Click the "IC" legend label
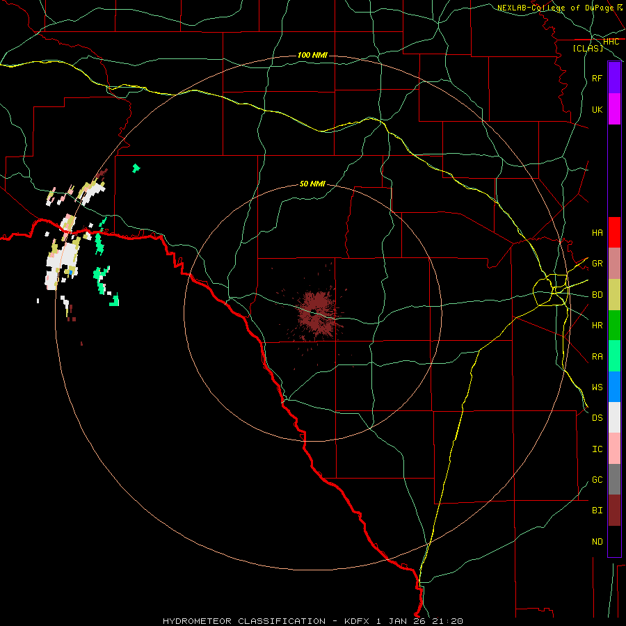 (x=597, y=449)
